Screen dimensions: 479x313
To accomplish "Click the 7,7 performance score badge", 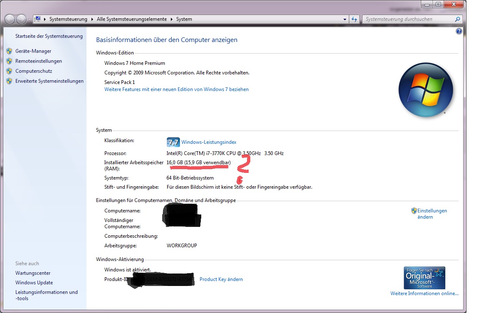I will pyautogui.click(x=173, y=142).
